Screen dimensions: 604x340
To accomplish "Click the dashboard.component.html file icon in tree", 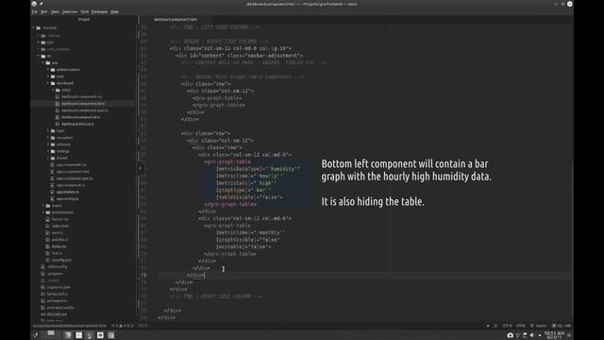I will [x=58, y=104].
